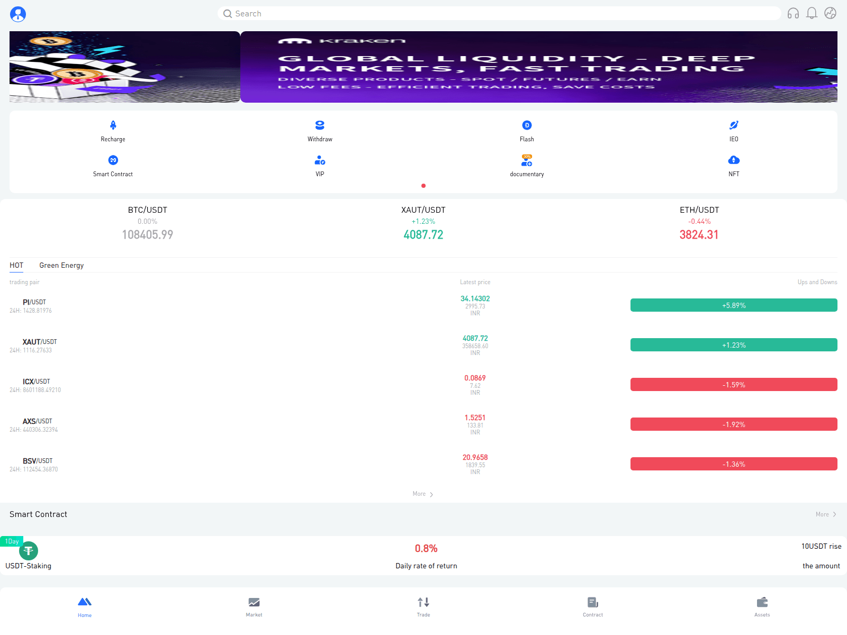The width and height of the screenshot is (847, 635).
Task: Open the documentary feature
Action: [x=527, y=165]
